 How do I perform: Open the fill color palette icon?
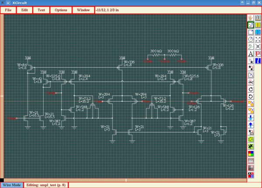[251, 153]
